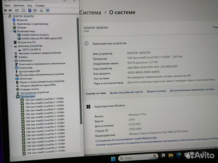The image size is (218, 163).
Task: Click the Back arrow in Device Manager toolbar
Action: [5, 11]
